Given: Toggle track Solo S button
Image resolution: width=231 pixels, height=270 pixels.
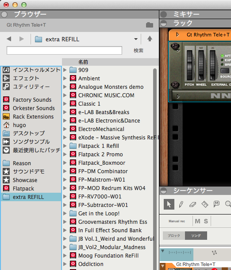Looking at the screenshot, I should pyautogui.click(x=206, y=221).
